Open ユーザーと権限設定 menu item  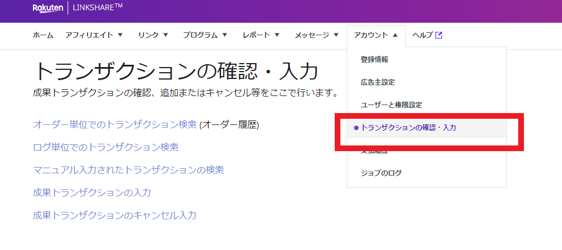[392, 105]
